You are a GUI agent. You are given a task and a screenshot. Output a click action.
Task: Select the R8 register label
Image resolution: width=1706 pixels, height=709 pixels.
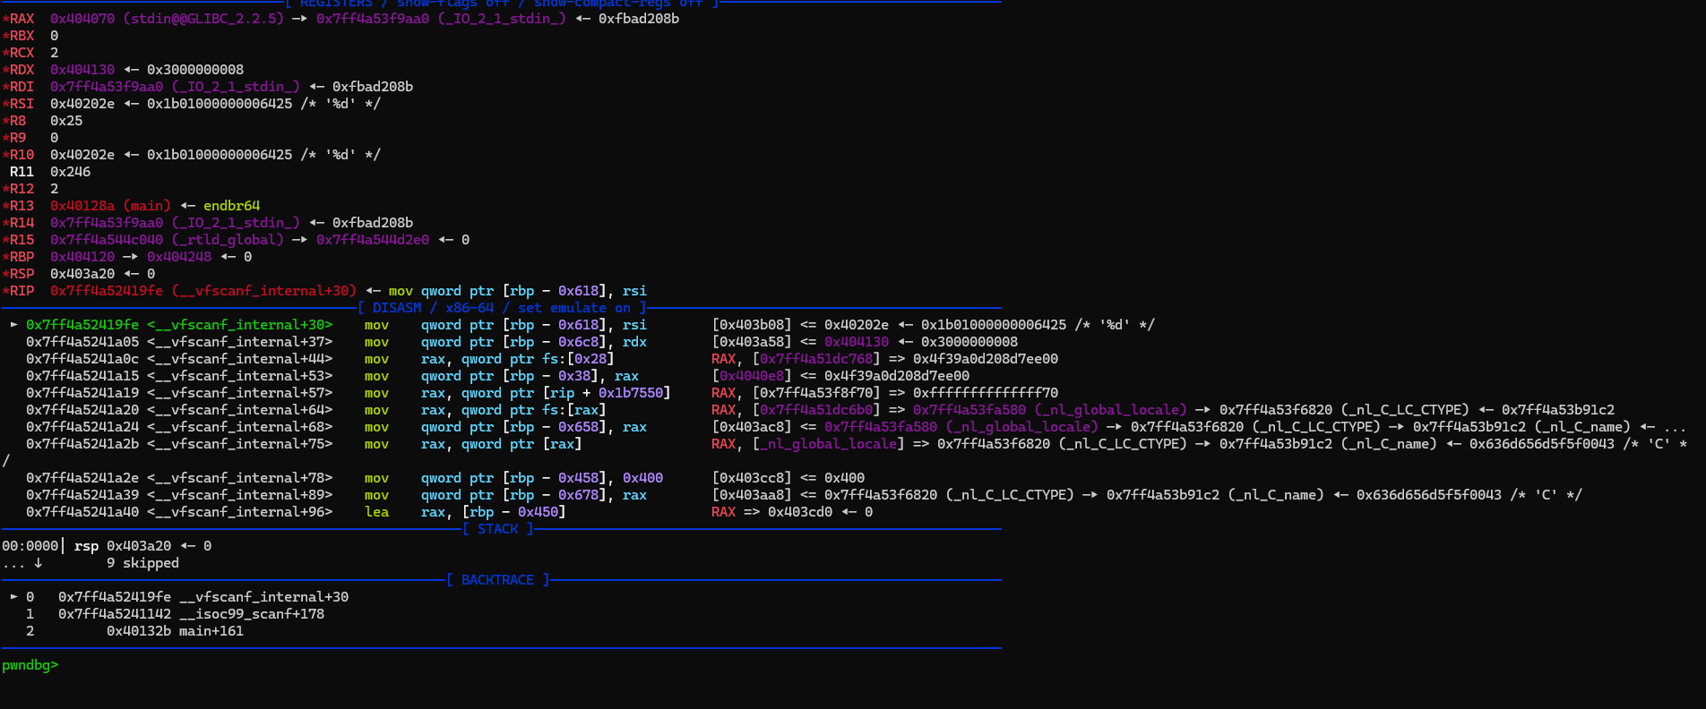18,121
